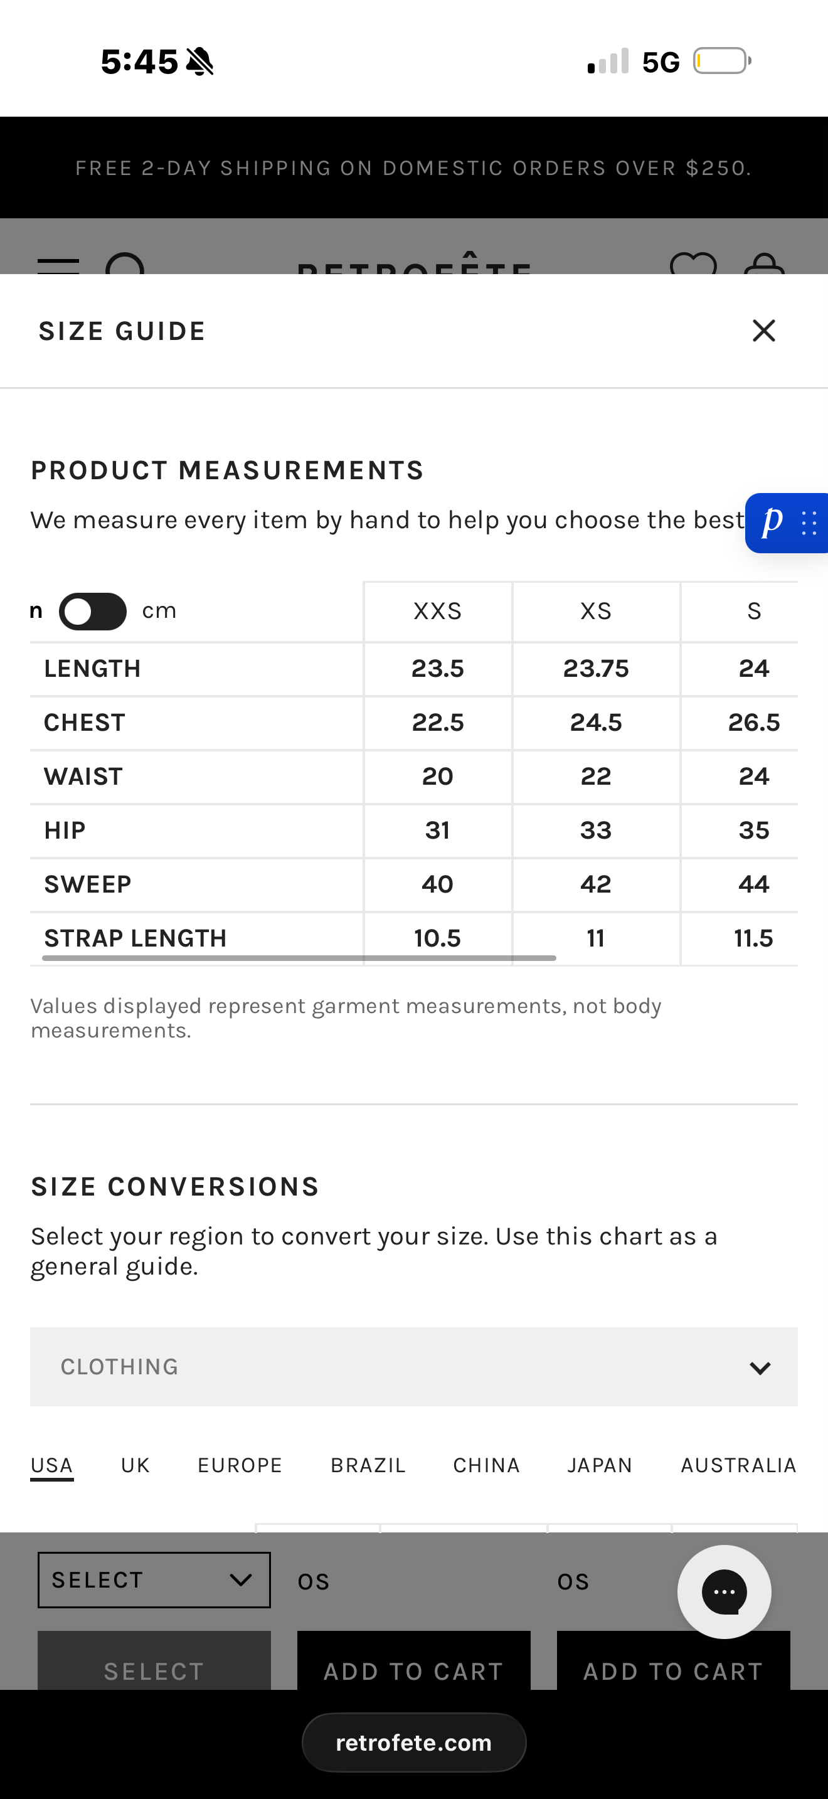Close the Size Guide panel

click(x=764, y=331)
